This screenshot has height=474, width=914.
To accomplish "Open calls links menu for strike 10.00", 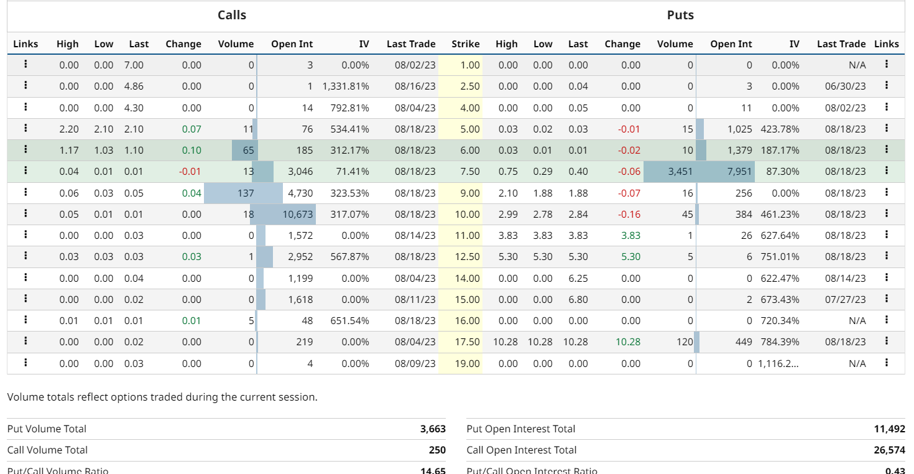I will click(25, 213).
